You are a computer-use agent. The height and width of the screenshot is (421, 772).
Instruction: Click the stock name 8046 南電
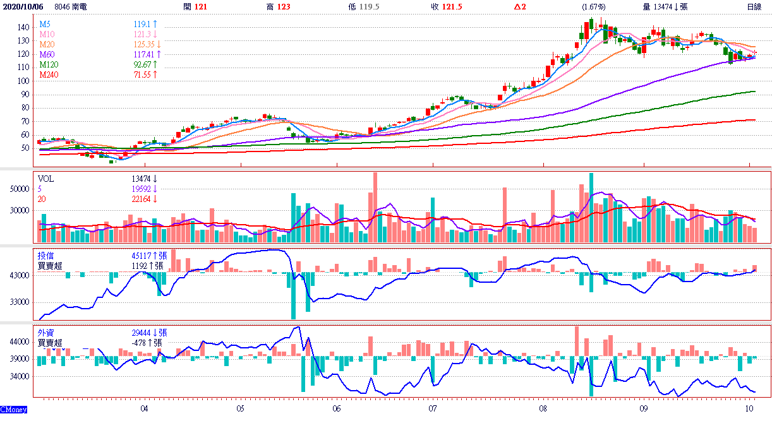pos(71,7)
